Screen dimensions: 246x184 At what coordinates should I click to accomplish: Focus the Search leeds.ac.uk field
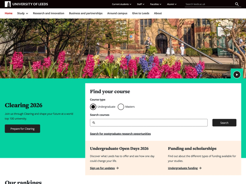click(x=209, y=4)
